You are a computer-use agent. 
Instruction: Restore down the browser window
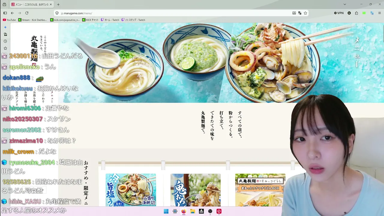370,4
